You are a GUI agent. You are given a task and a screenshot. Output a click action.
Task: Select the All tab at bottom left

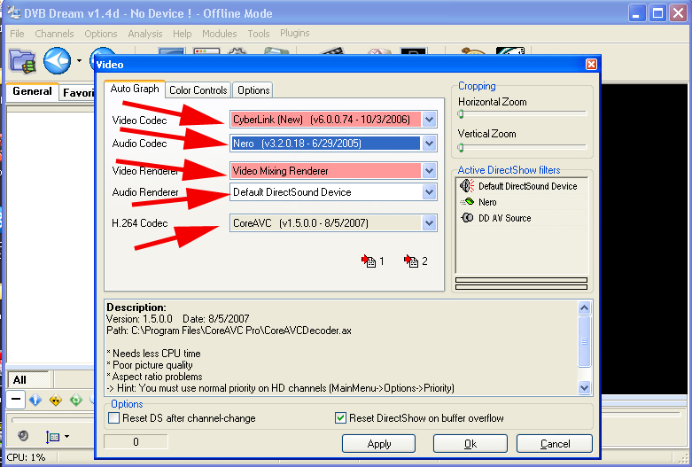point(27,379)
